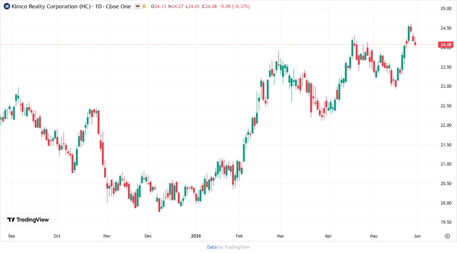Image resolution: width=457 pixels, height=253 pixels.
Task: Click the Cboe One exchange label
Action: pos(118,7)
